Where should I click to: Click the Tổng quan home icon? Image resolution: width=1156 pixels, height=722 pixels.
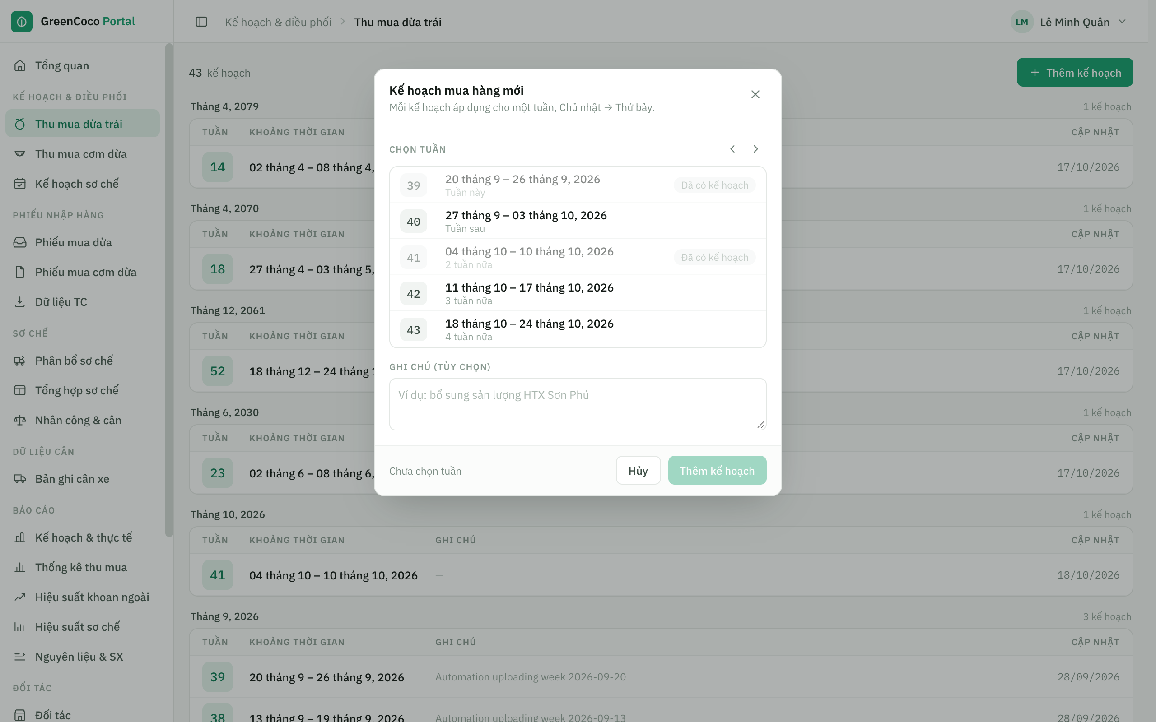click(19, 65)
